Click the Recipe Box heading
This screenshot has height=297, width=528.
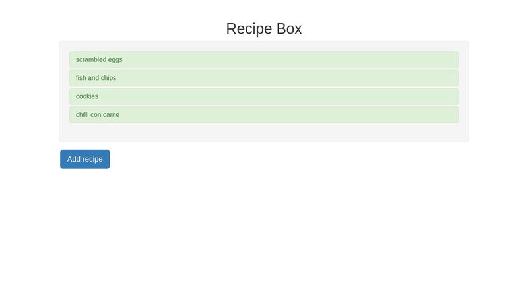[x=263, y=28]
